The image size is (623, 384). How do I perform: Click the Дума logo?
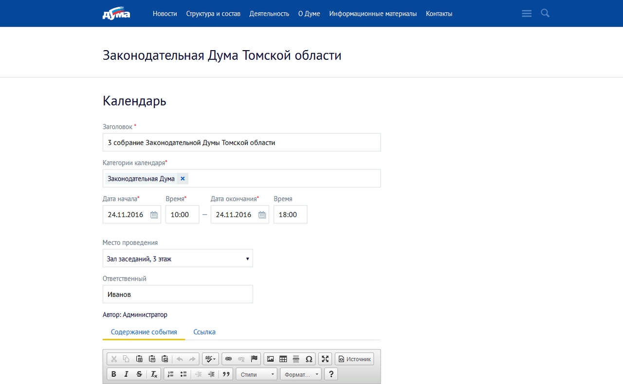pos(116,14)
